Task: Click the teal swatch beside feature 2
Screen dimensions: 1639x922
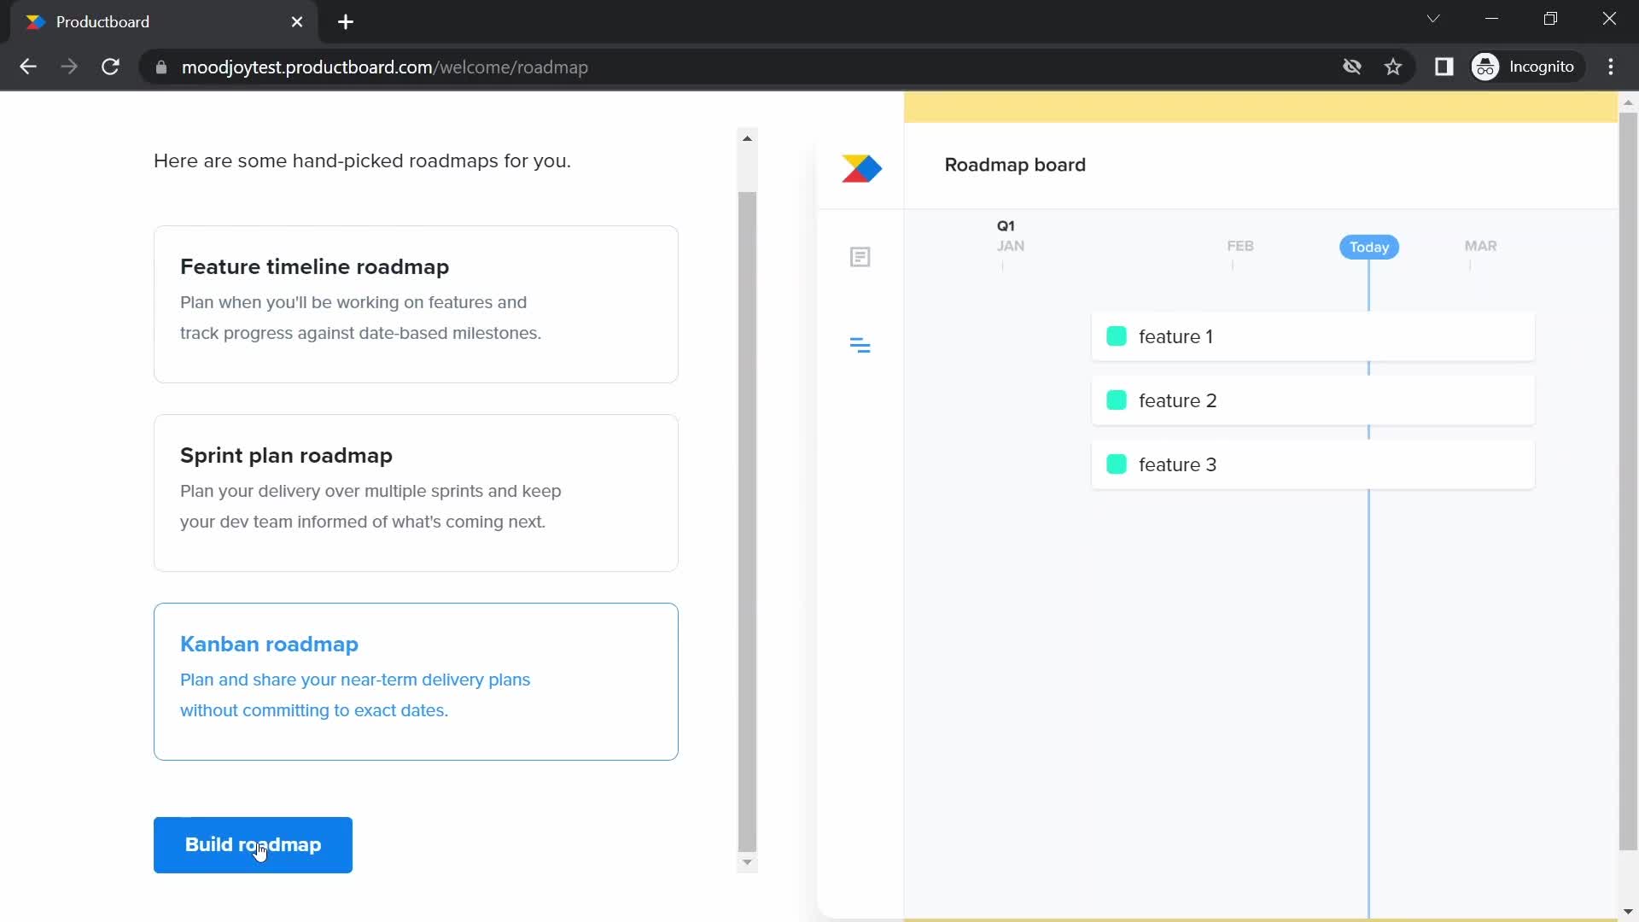Action: click(1117, 400)
